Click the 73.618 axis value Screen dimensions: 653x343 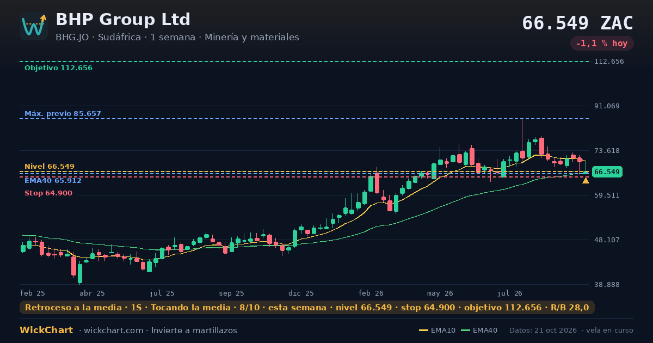click(x=607, y=151)
